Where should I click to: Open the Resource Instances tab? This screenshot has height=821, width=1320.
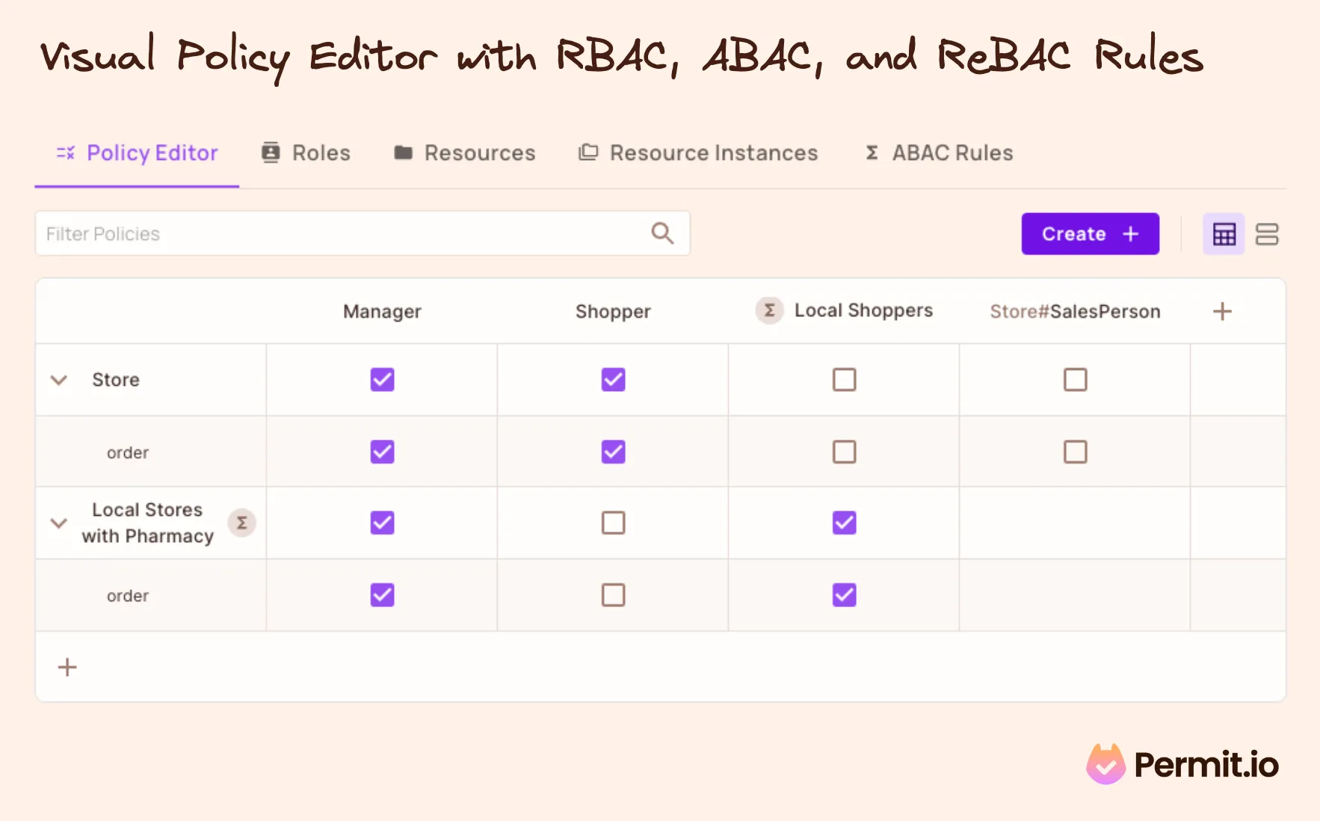[698, 153]
